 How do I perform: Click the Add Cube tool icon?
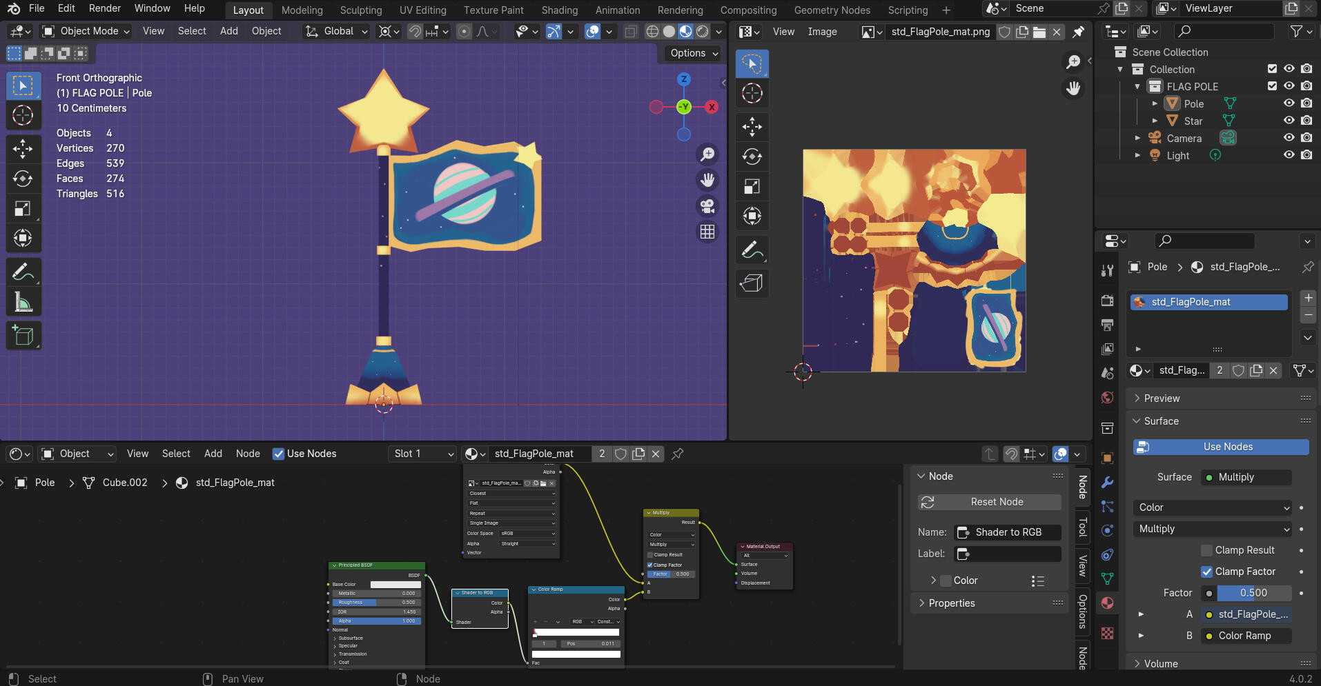pos(23,336)
